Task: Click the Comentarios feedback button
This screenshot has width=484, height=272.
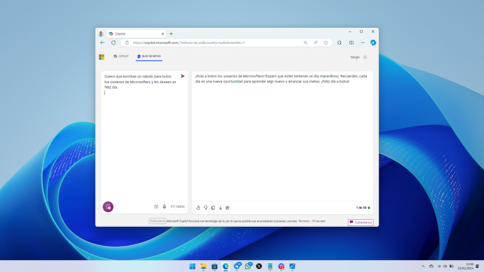Action: point(360,222)
